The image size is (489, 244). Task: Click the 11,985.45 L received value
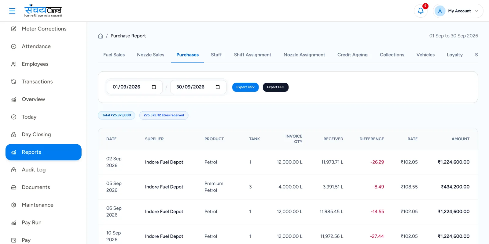coord(331,212)
